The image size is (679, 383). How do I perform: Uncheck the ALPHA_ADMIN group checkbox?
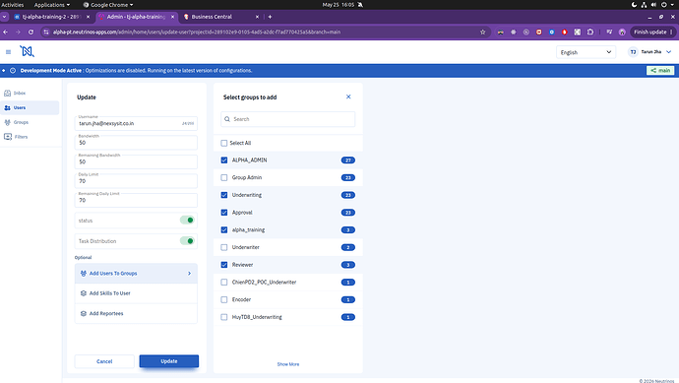224,160
